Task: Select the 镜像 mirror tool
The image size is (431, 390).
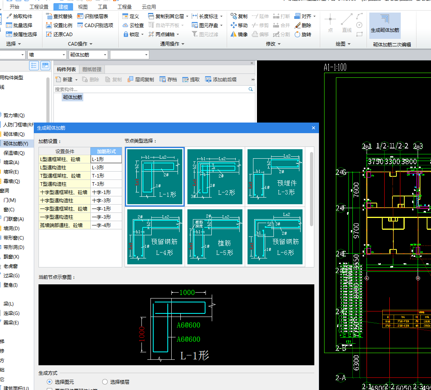Action: [239, 34]
